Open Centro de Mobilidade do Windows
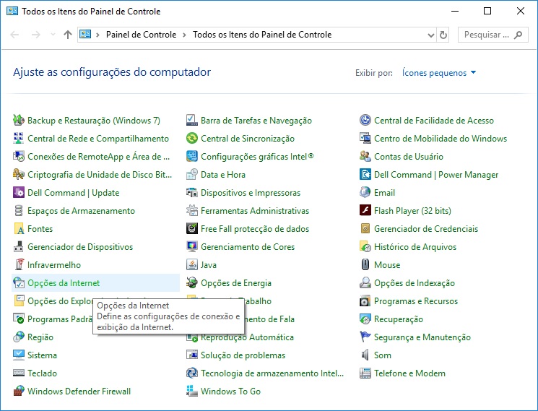 coord(441,139)
